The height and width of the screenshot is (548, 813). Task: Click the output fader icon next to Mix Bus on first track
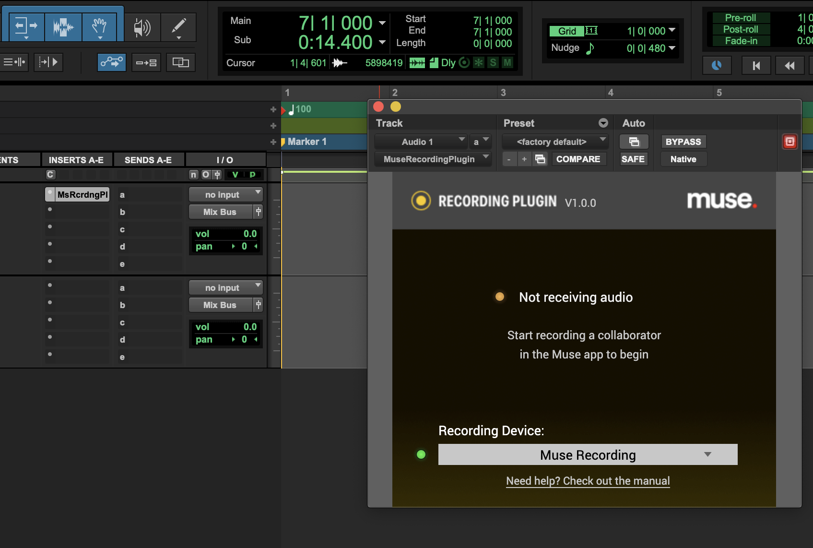259,212
